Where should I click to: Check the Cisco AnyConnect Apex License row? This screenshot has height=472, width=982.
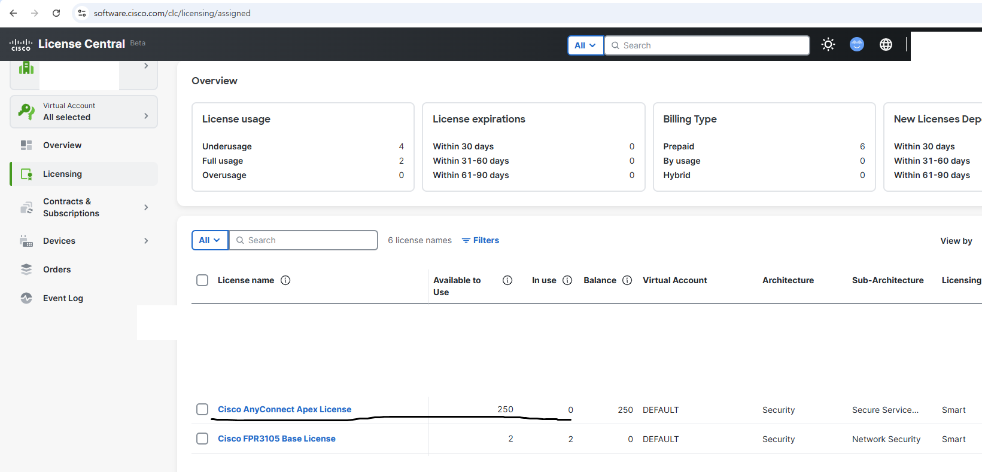[x=202, y=409]
